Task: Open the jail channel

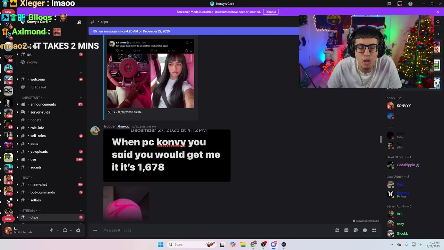Action: [51, 55]
